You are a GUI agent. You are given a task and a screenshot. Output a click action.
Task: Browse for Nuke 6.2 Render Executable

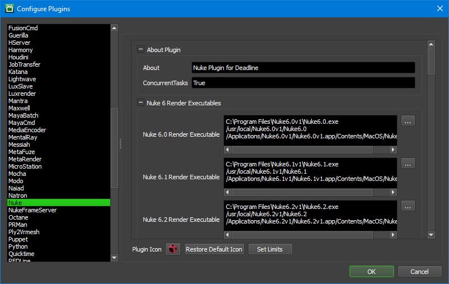[408, 206]
